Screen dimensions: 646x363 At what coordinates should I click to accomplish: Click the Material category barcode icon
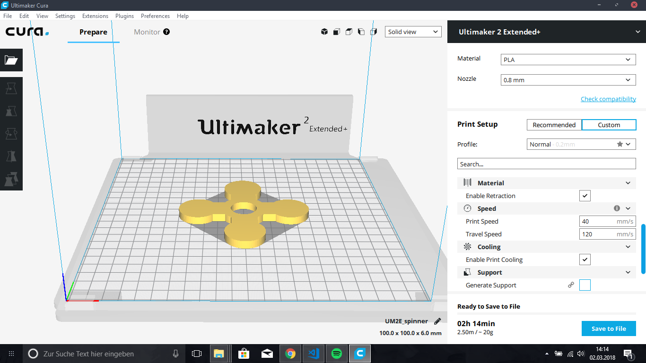[468, 183]
